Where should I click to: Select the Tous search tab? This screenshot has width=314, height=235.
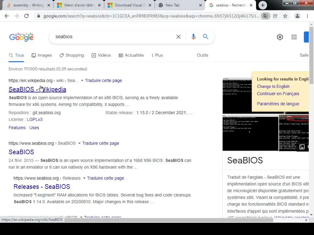pos(17,55)
